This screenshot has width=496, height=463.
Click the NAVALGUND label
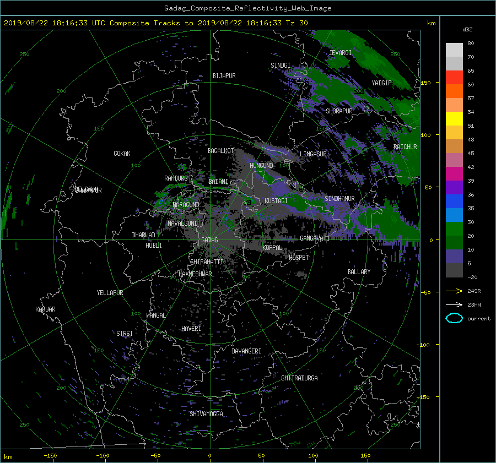(182, 224)
